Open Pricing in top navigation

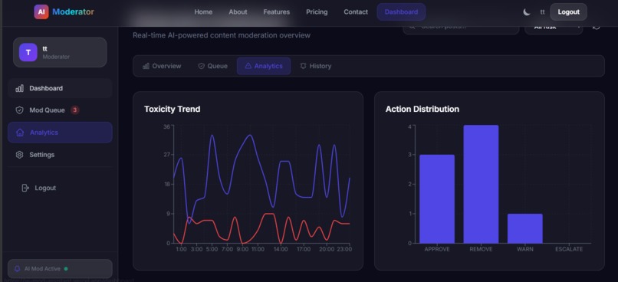(x=317, y=11)
